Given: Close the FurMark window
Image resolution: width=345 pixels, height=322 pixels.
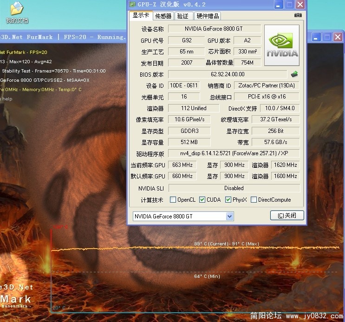Looking at the screenshot, I should [x=338, y=37].
